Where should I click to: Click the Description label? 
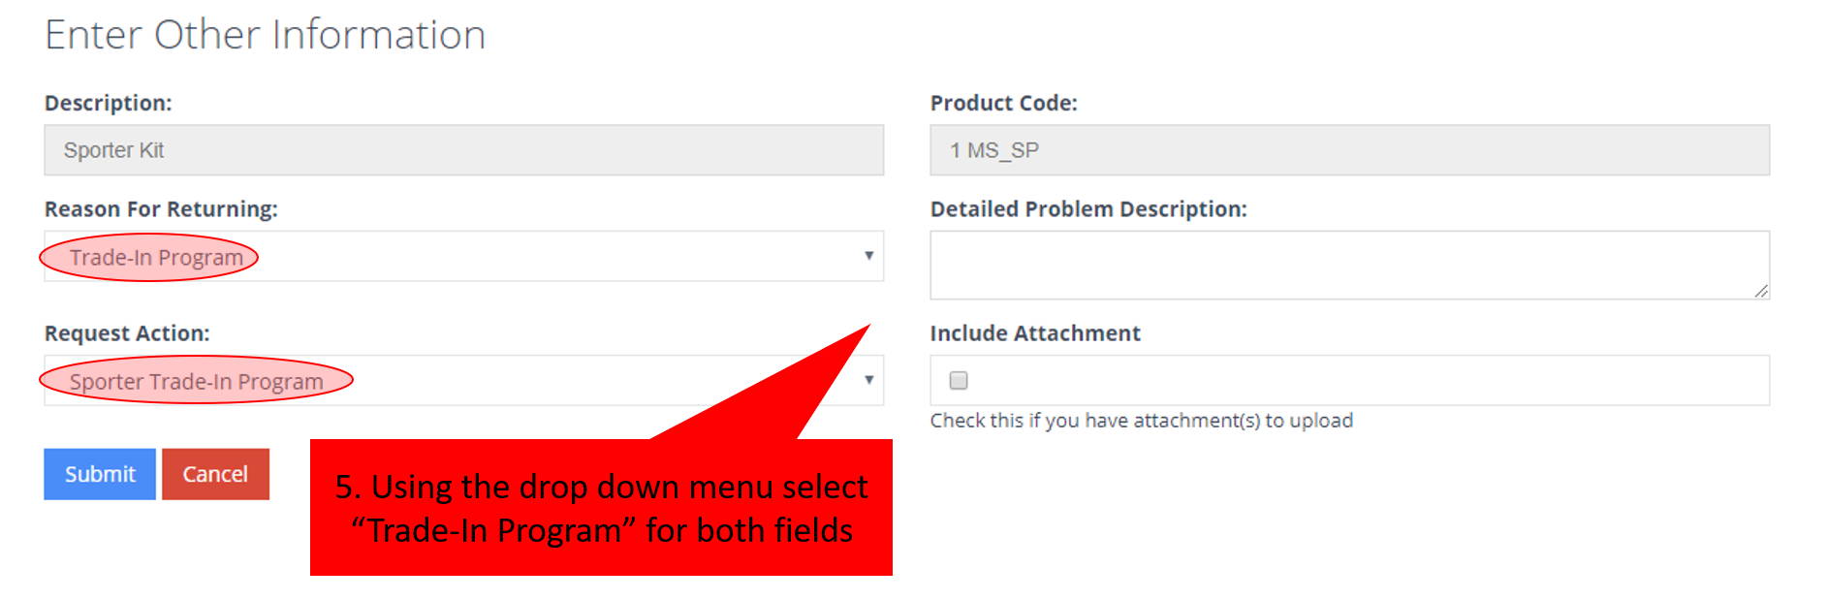click(x=109, y=103)
